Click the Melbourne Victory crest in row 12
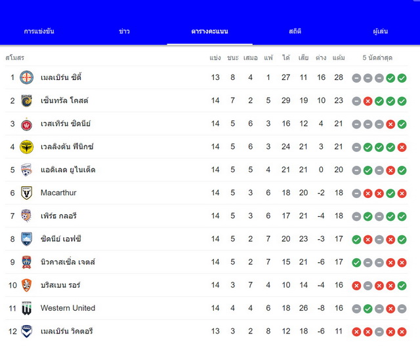Image resolution: width=420 pixels, height=346 pixels. point(26,332)
